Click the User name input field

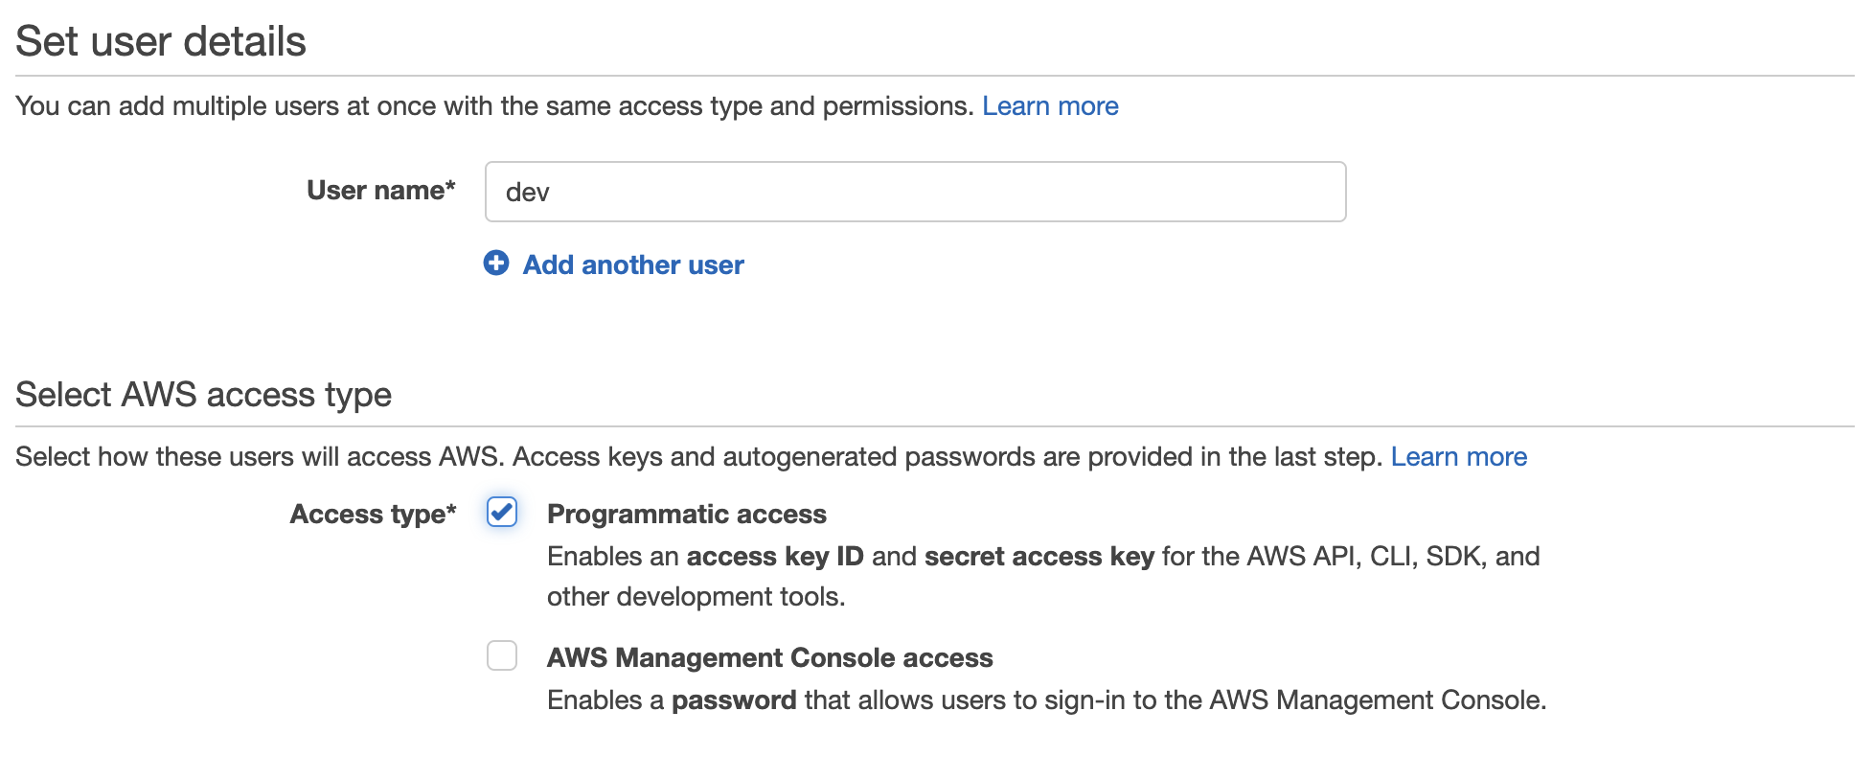915,192
